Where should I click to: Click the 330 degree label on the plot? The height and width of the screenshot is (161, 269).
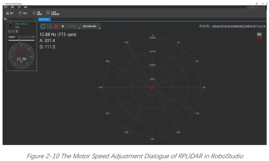tap(126, 42)
